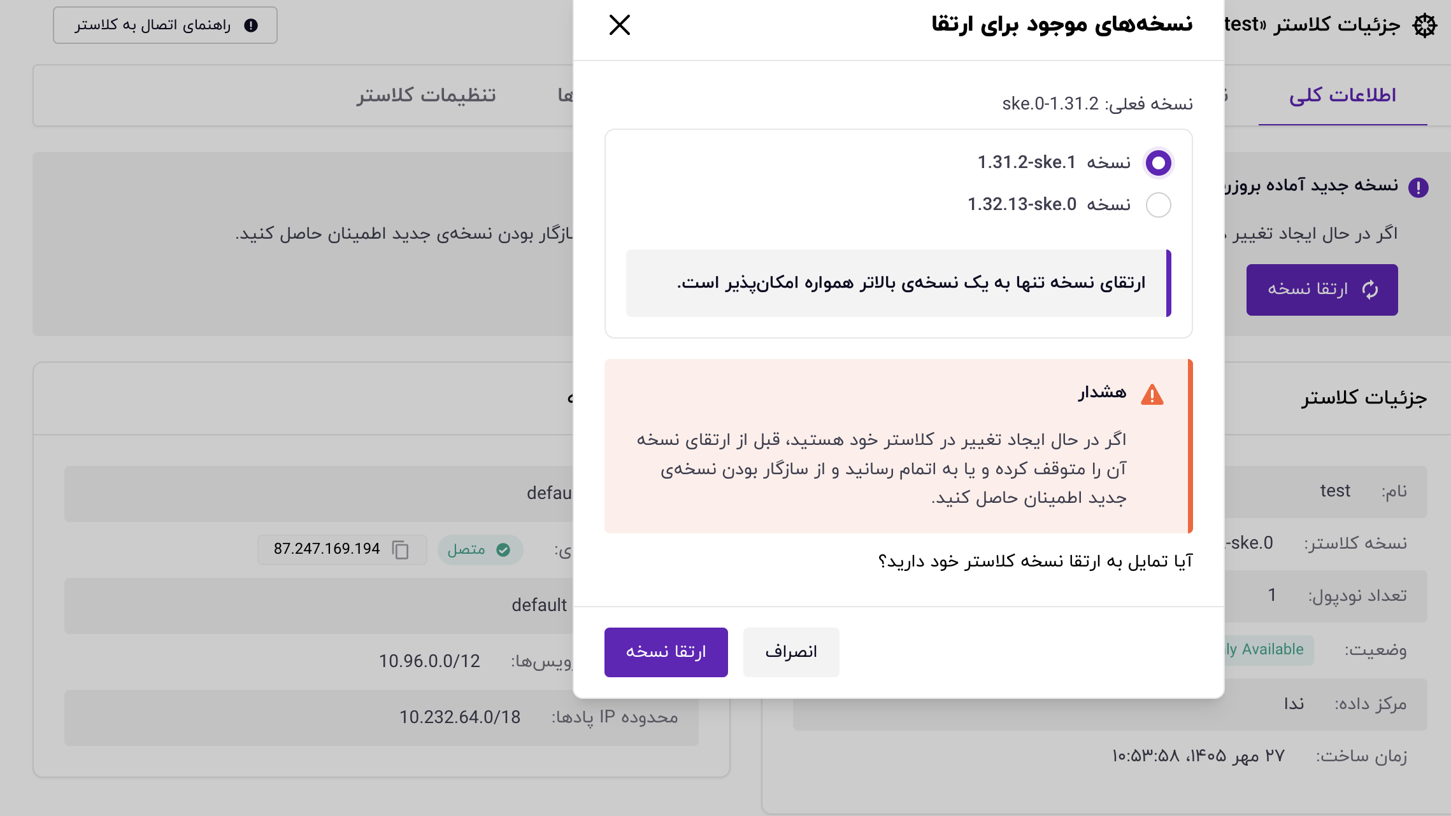
Task: Open the تنظیمات کلاستر tab
Action: tap(426, 95)
